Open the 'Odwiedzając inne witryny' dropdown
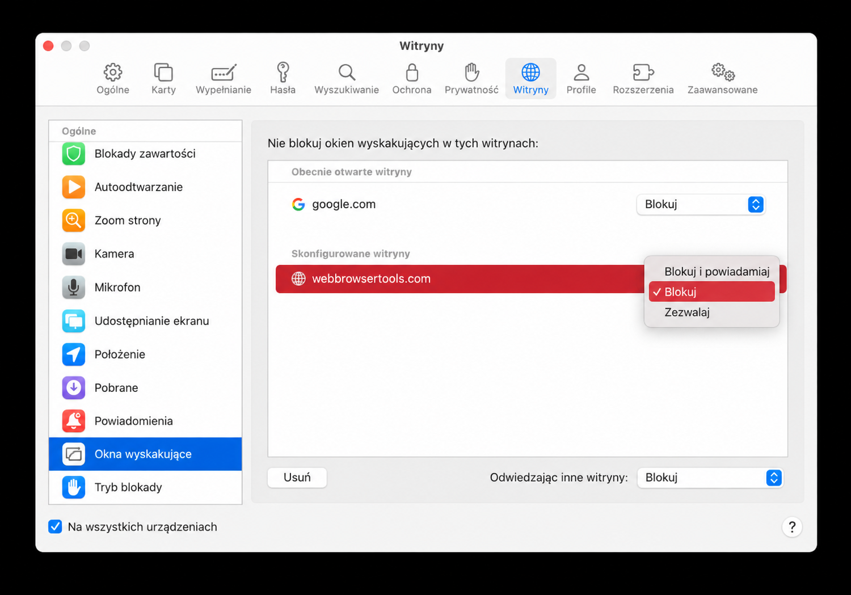This screenshot has height=595, width=851. (x=710, y=478)
